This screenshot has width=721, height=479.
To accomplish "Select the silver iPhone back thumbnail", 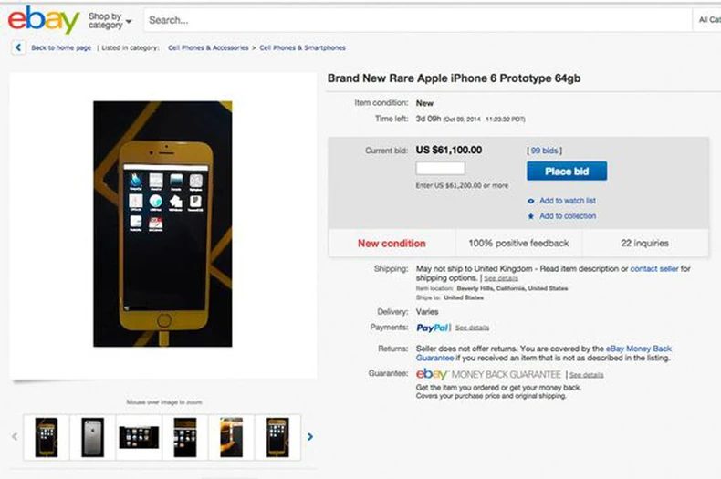I will coord(92,437).
